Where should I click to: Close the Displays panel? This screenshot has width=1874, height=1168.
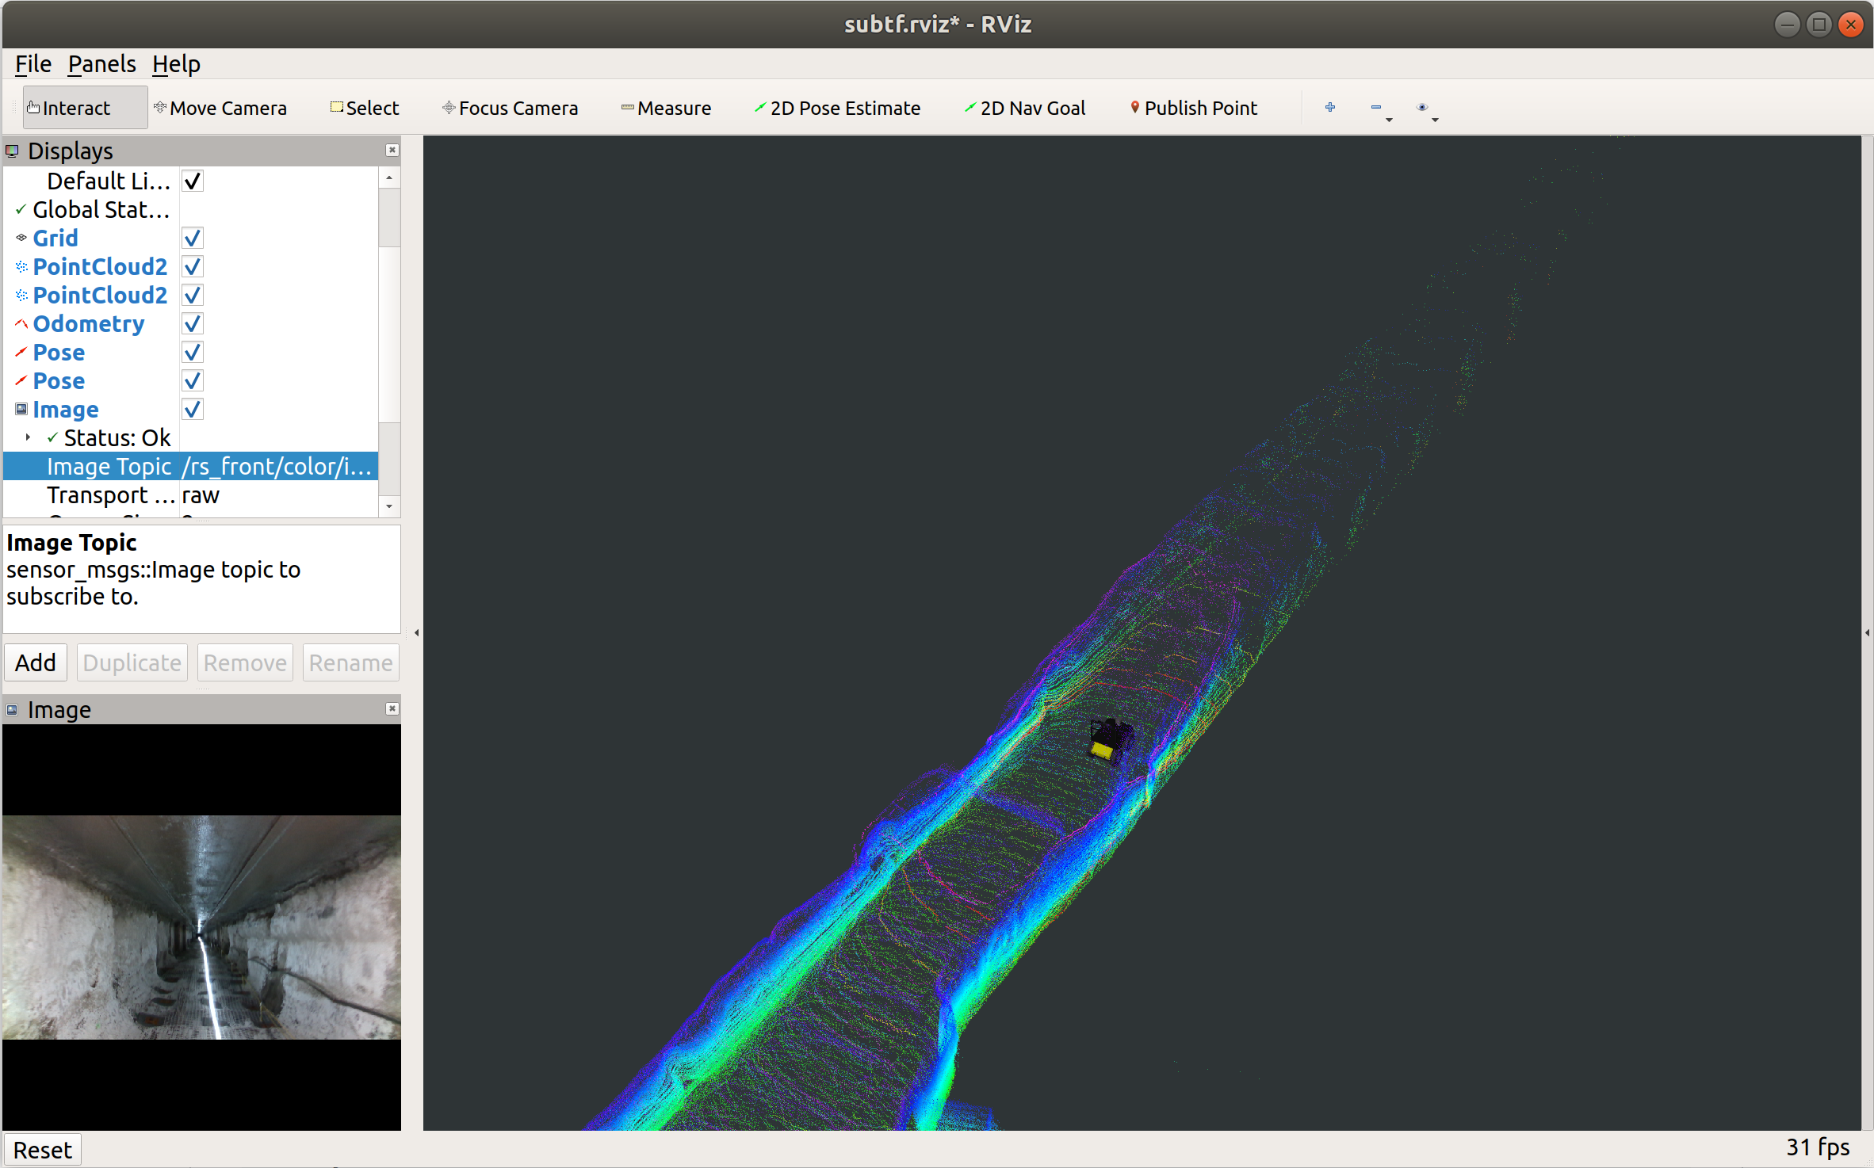point(392,151)
